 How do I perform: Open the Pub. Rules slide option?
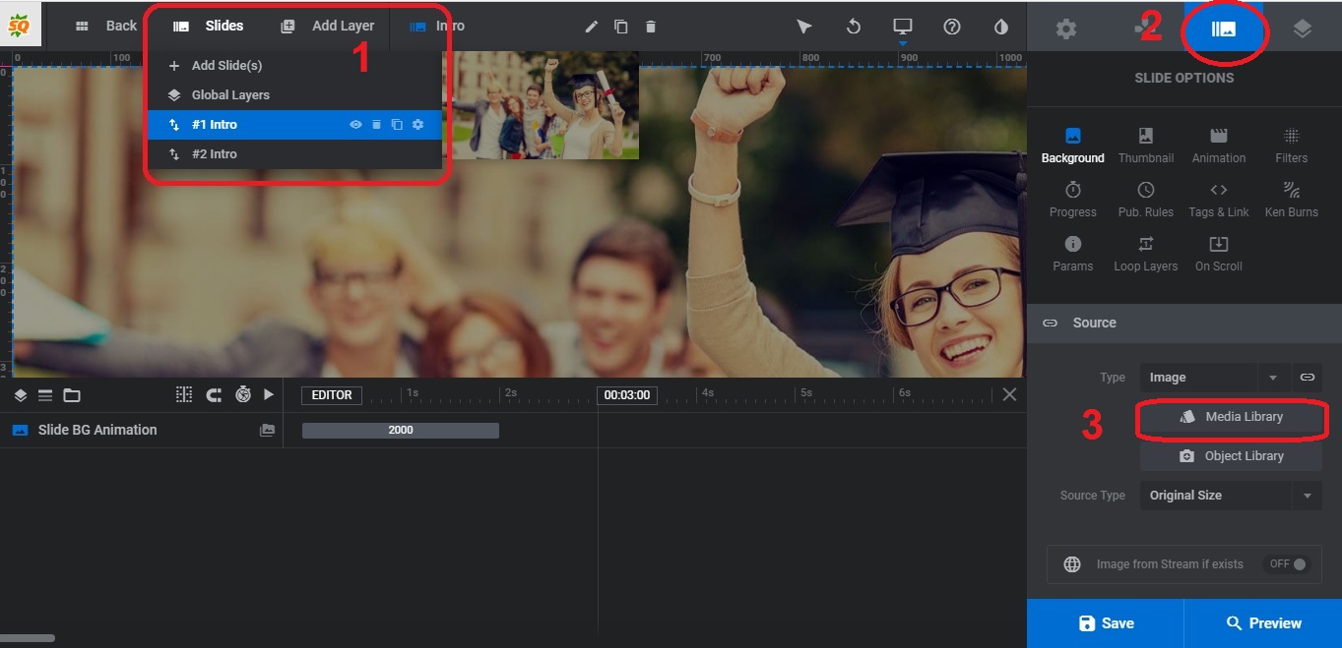coord(1146,200)
